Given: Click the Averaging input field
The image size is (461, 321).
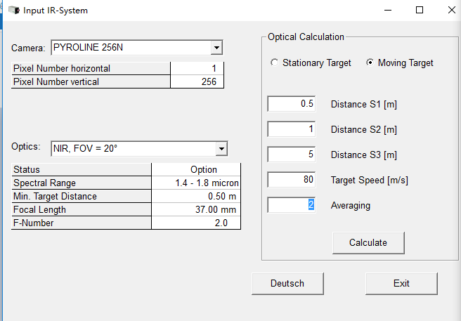Looking at the screenshot, I should point(292,205).
